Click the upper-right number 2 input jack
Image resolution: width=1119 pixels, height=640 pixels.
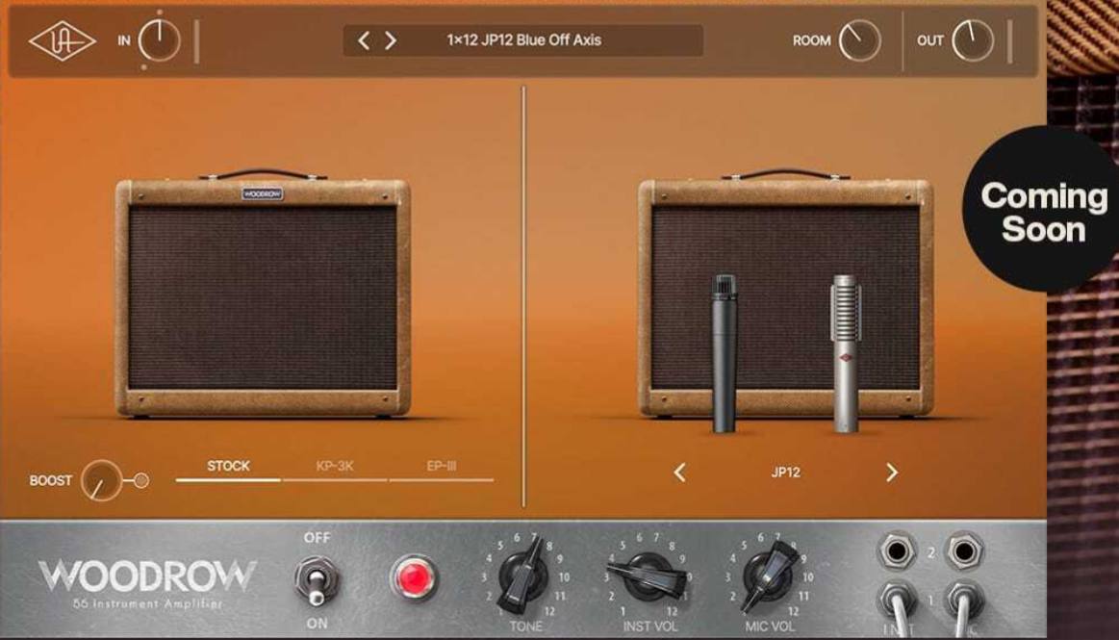click(964, 550)
